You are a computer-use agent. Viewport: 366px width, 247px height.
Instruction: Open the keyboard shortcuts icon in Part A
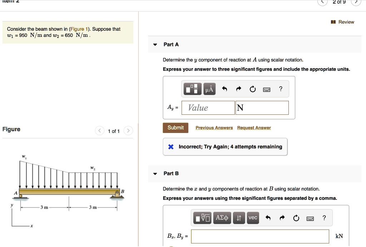point(267,89)
